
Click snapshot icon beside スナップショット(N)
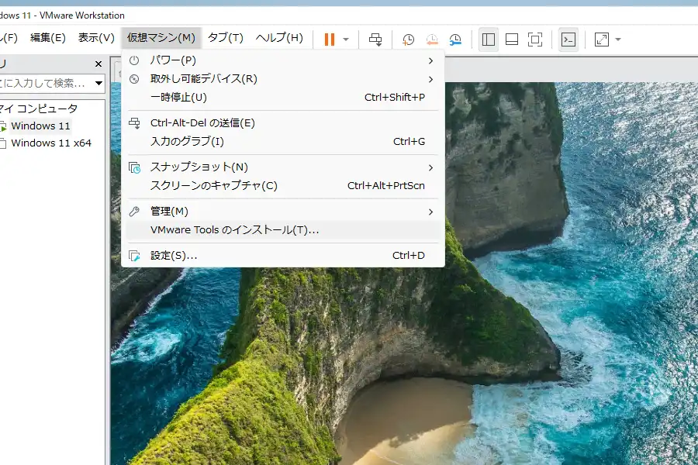point(134,167)
